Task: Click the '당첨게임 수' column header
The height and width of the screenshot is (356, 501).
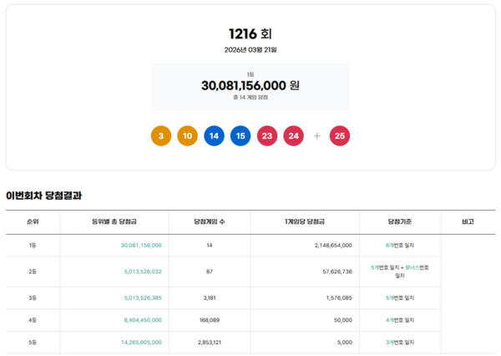Action: click(210, 221)
